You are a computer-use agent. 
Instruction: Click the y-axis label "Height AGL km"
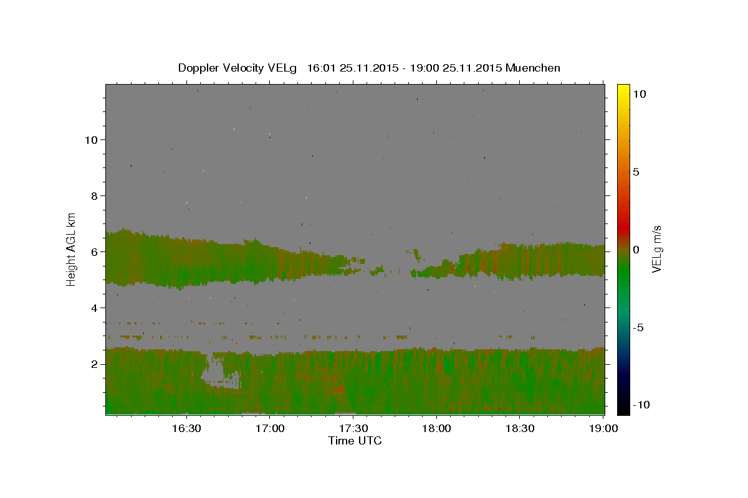71,249
